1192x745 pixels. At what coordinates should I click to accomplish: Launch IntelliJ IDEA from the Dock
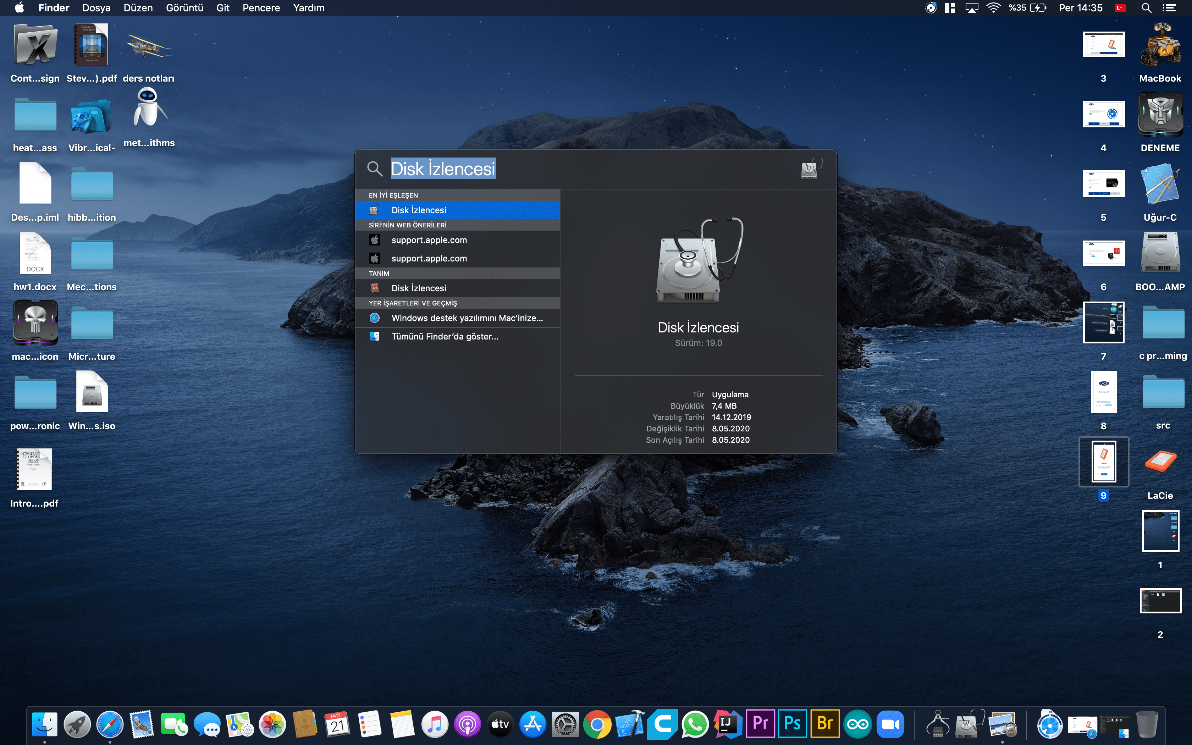coord(728,724)
